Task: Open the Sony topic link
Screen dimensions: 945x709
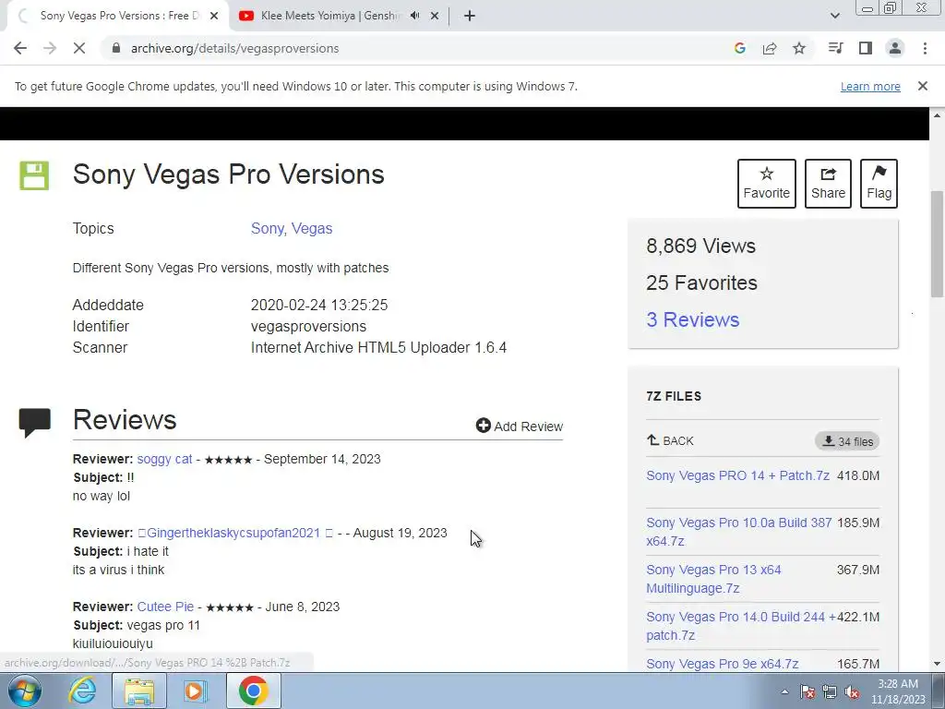Action: pyautogui.click(x=268, y=229)
